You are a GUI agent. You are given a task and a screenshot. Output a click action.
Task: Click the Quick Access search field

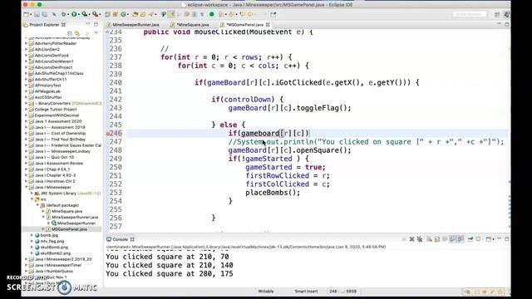pyautogui.click(x=470, y=14)
